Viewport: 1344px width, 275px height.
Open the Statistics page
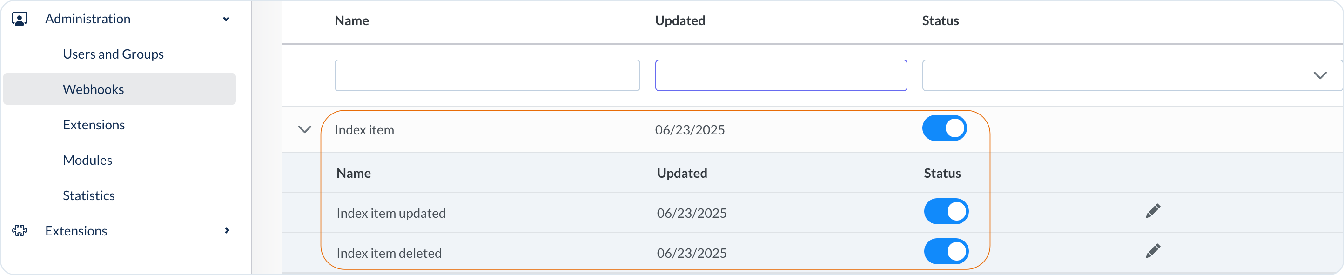(89, 196)
